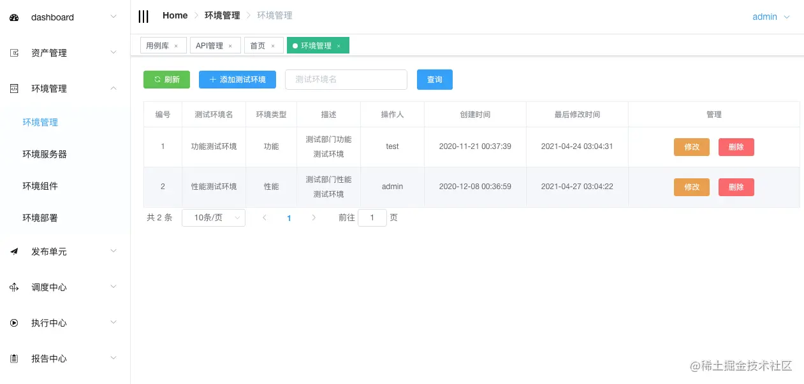The image size is (804, 384).
Task: Close the API管理 tab
Action: 230,46
